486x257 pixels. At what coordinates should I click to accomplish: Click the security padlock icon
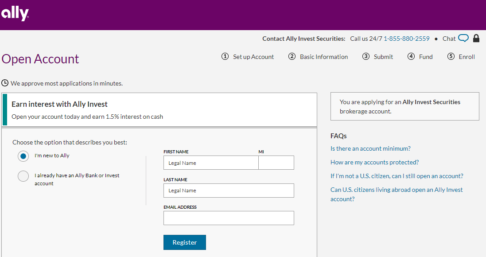point(476,38)
